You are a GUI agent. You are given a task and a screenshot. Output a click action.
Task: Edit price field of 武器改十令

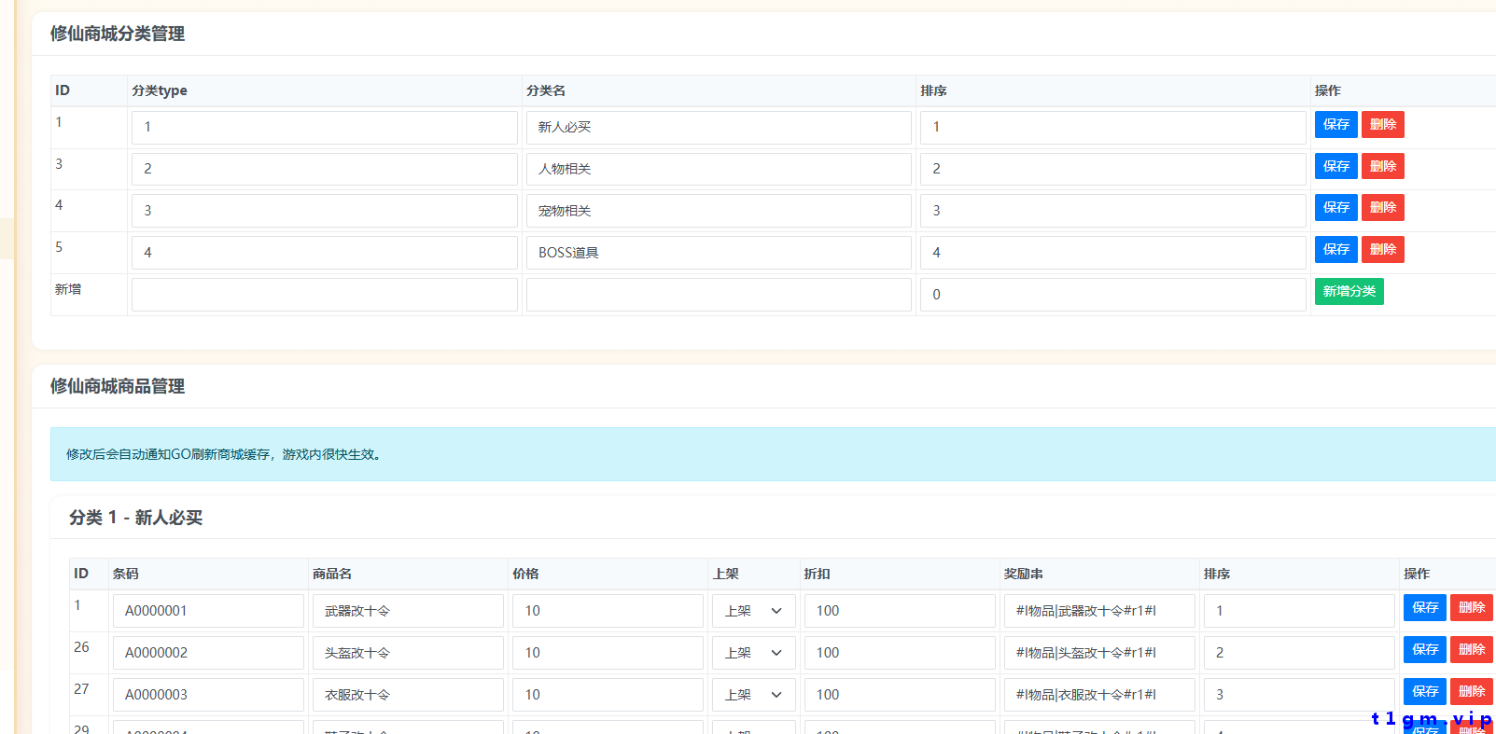[608, 611]
